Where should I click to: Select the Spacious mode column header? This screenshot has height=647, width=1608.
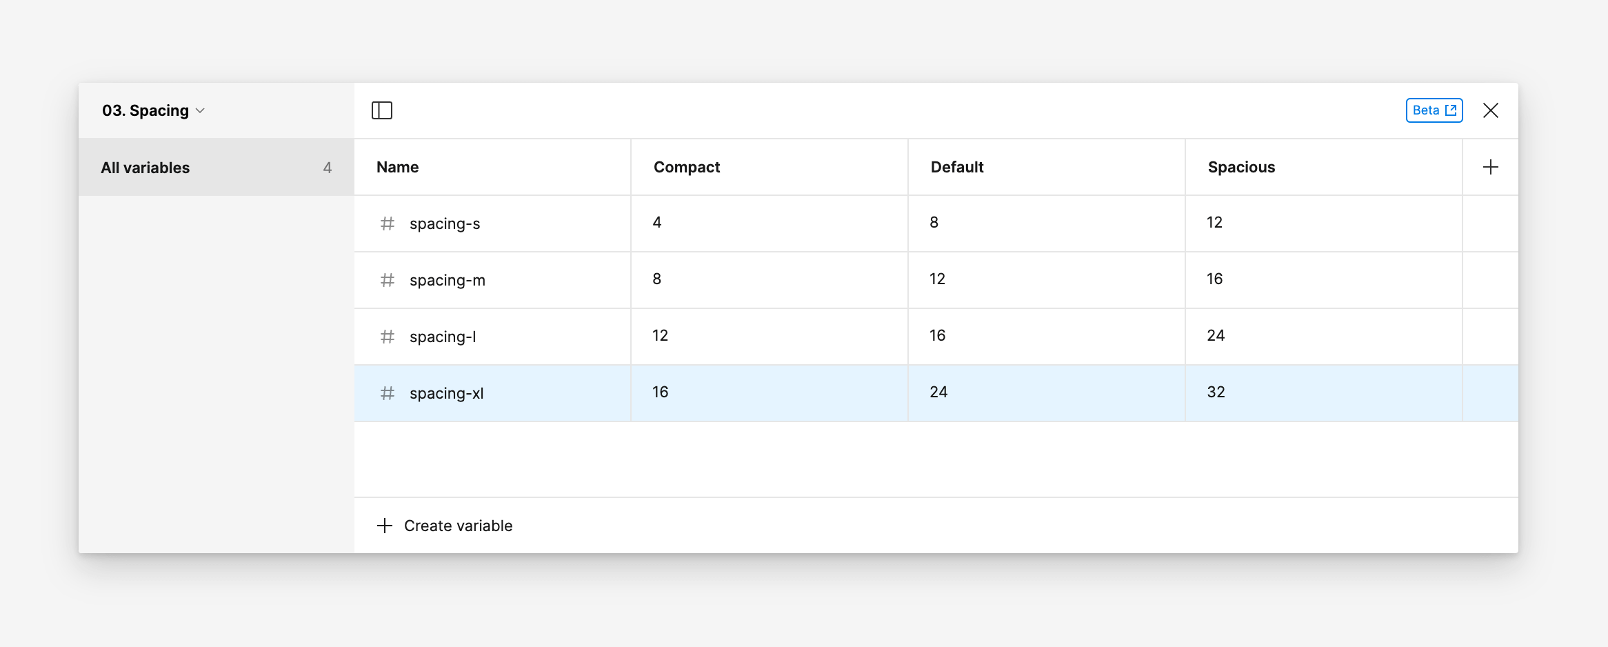1324,167
